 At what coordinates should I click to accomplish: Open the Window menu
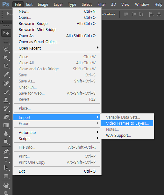(142, 4)
